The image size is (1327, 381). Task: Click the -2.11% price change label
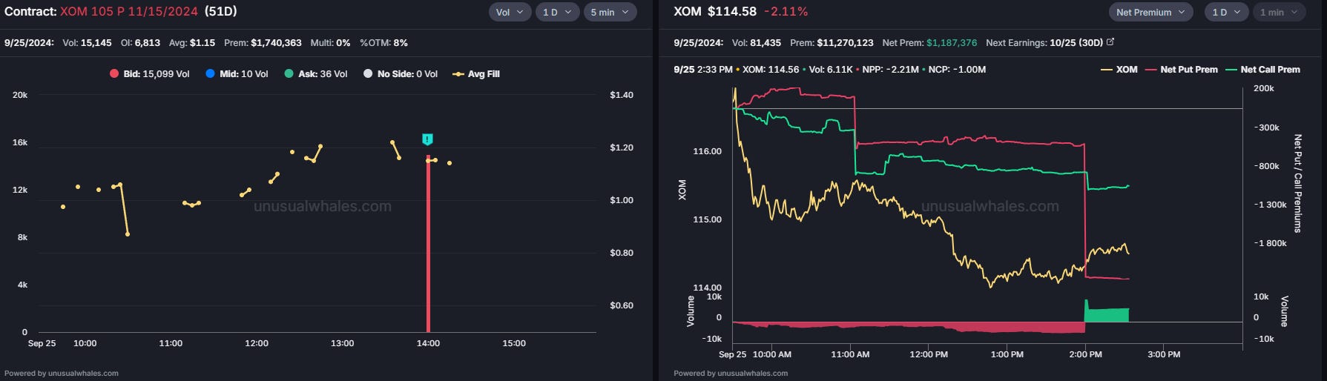786,12
